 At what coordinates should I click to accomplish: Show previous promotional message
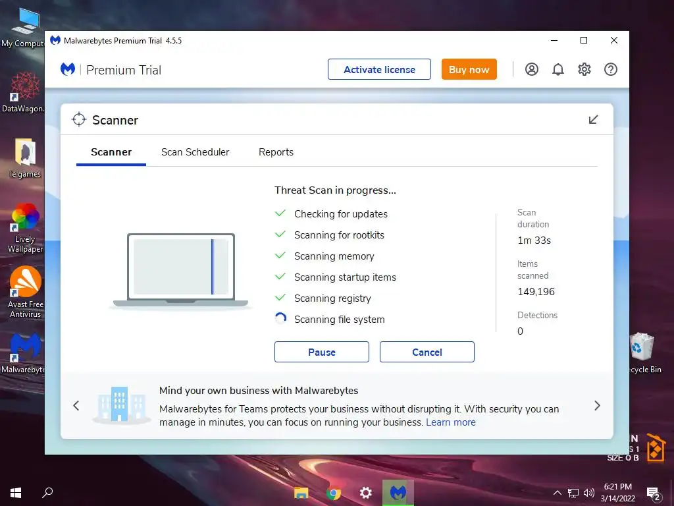[76, 405]
